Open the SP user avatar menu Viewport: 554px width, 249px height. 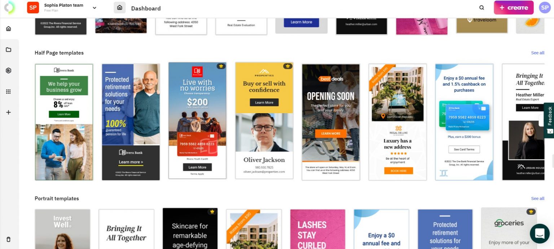pos(545,8)
